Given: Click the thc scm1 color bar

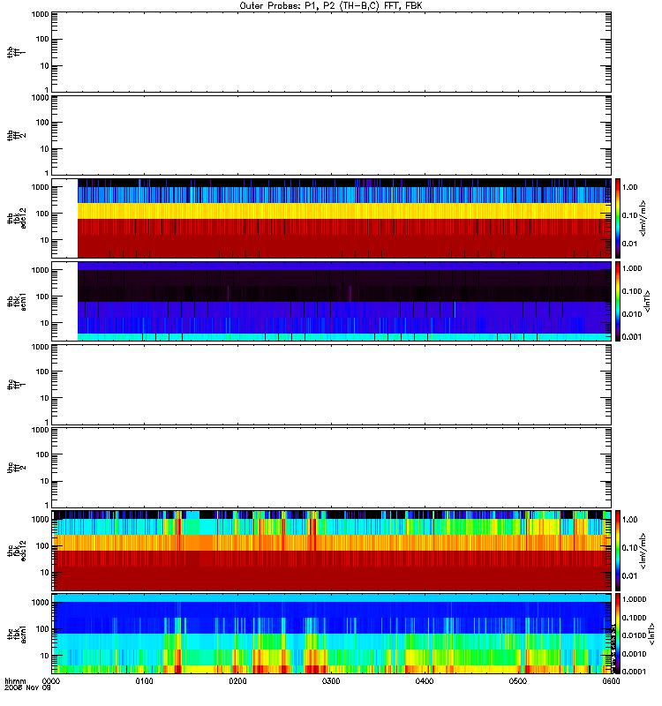Looking at the screenshot, I should tap(618, 634).
